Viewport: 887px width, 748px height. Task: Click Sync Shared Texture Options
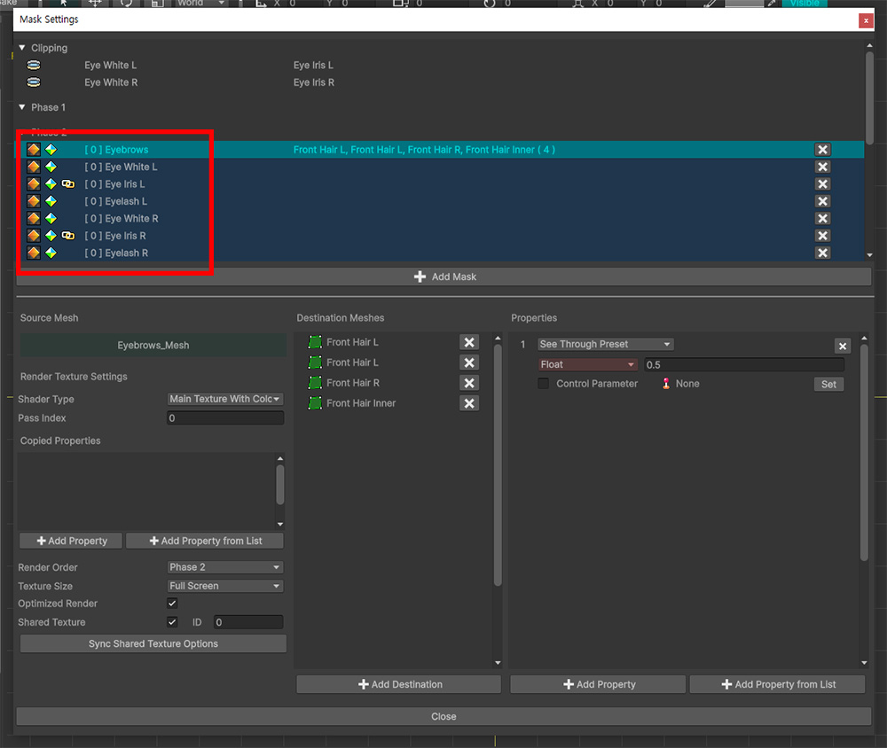153,643
